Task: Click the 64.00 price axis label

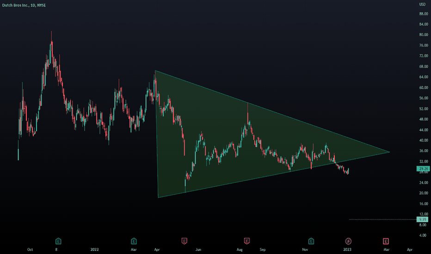Action: 424,77
